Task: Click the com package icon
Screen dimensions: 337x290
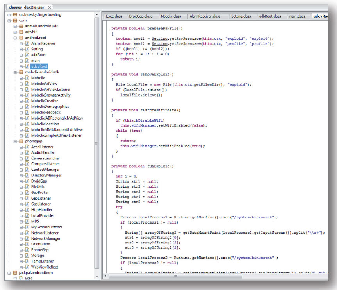Action: coord(15,20)
